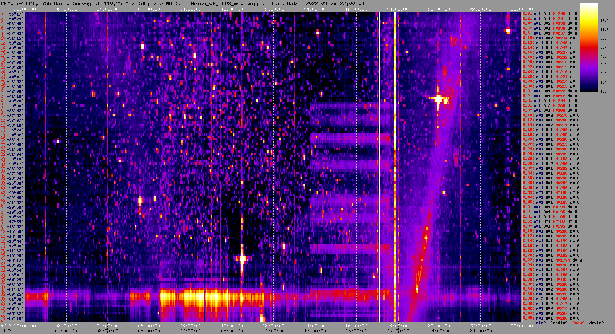Click declination label +27°28'
Image resolution: width=615 pixels, height=334 pixels.
pos(15,173)
